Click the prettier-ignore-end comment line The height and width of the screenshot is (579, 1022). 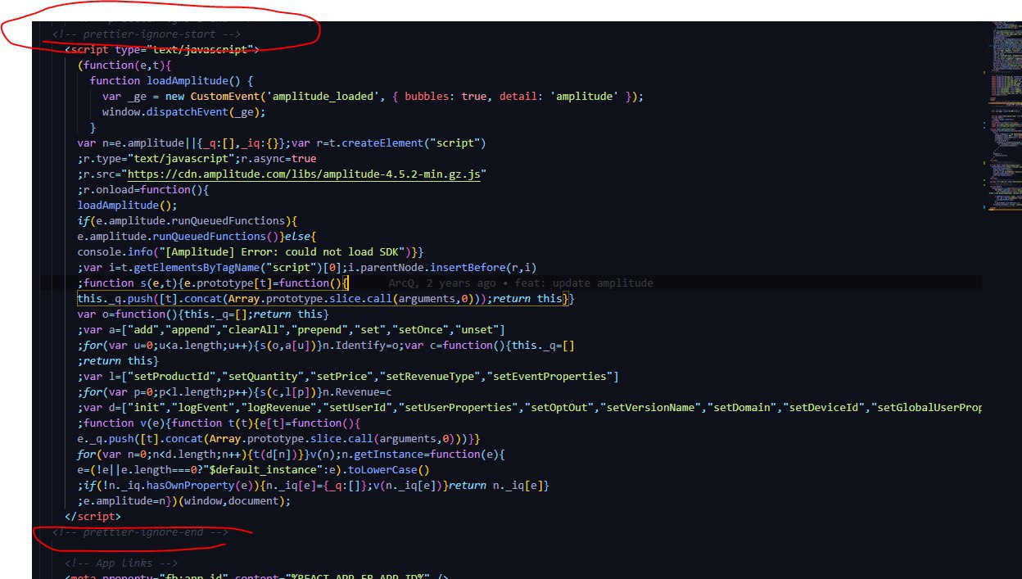[140, 532]
